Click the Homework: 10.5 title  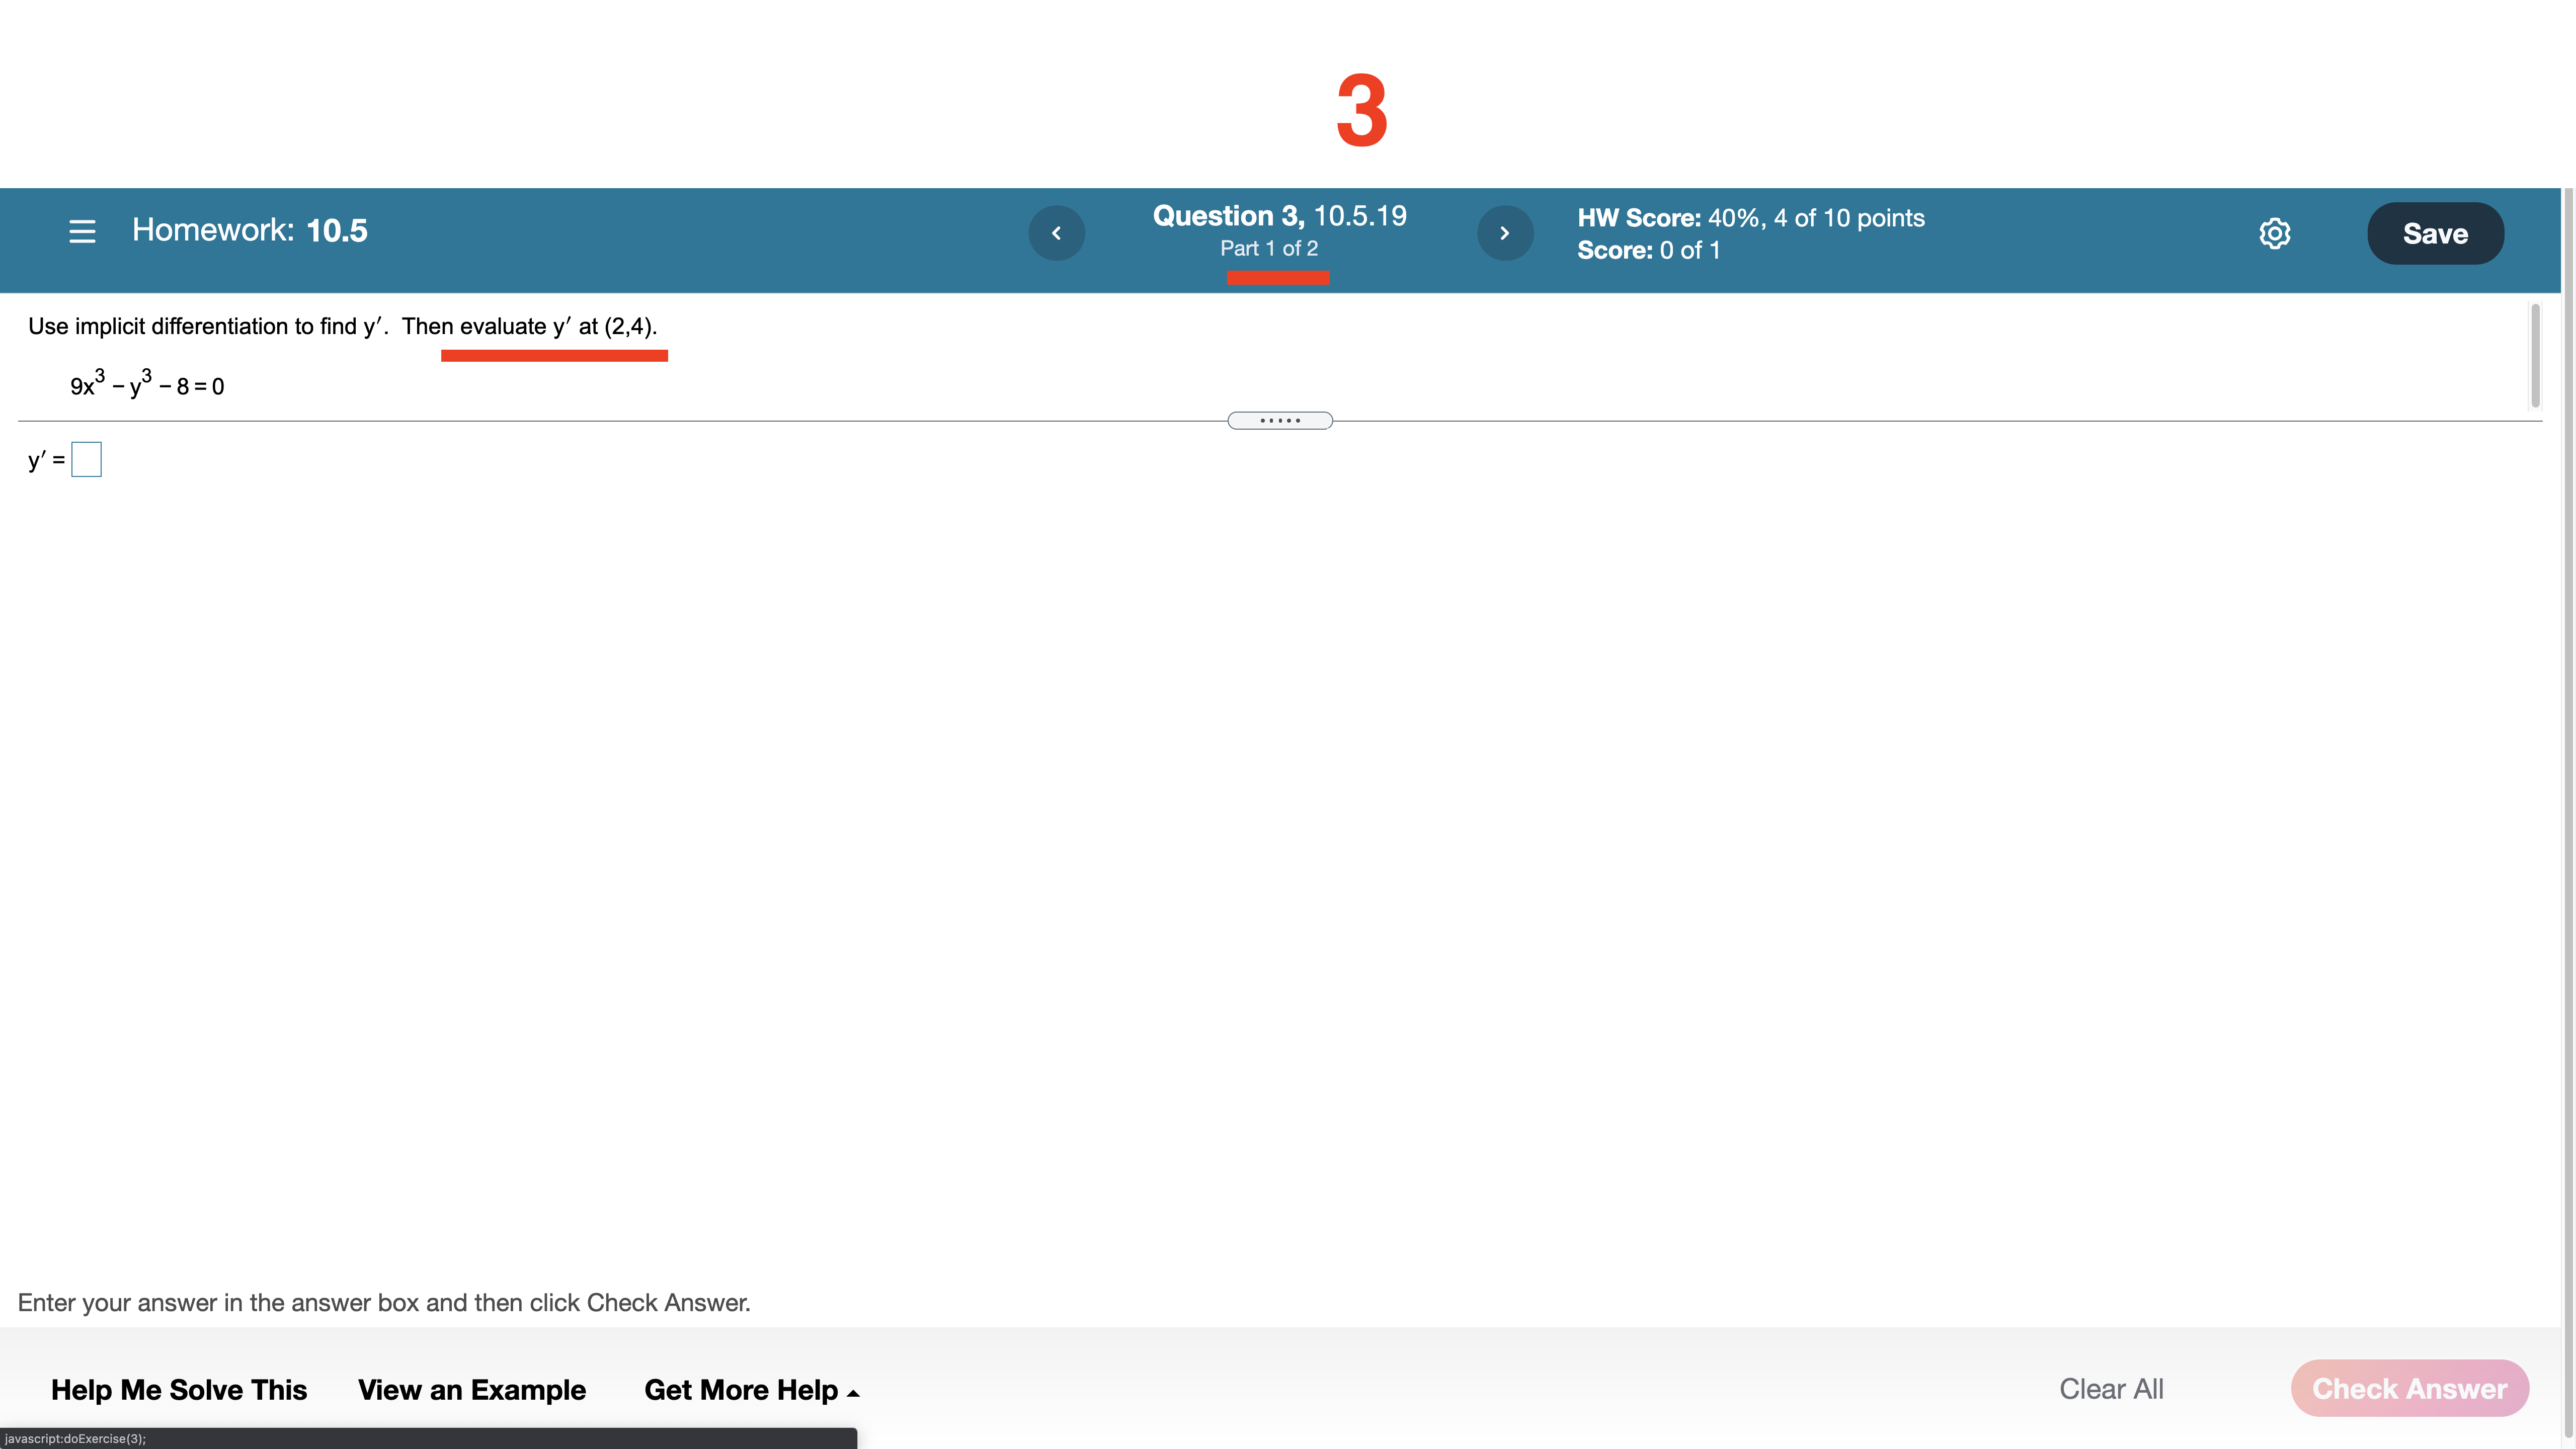pos(249,231)
